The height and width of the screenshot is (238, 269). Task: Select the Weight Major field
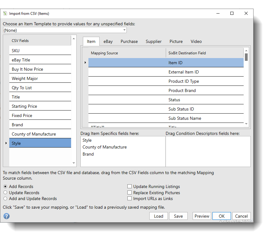[x=40, y=78]
